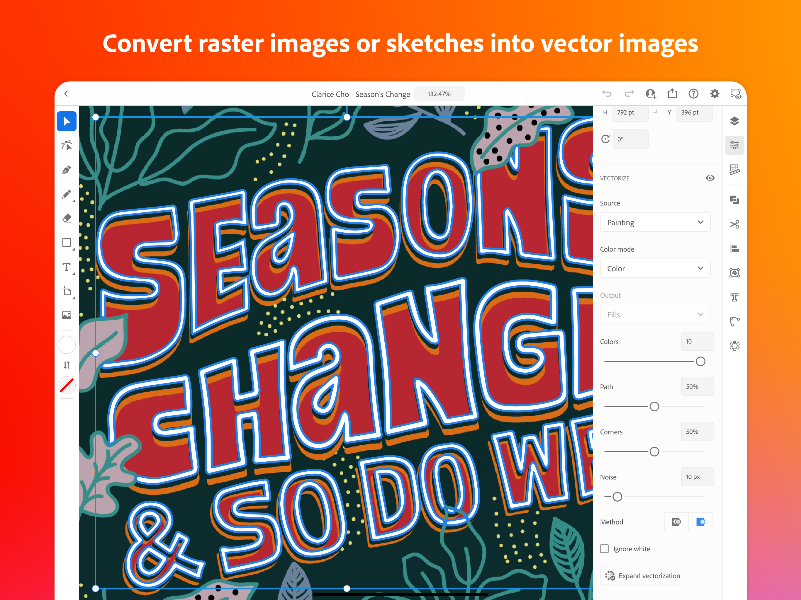Edit the rotation angle field 0°
The width and height of the screenshot is (801, 600).
[630, 139]
